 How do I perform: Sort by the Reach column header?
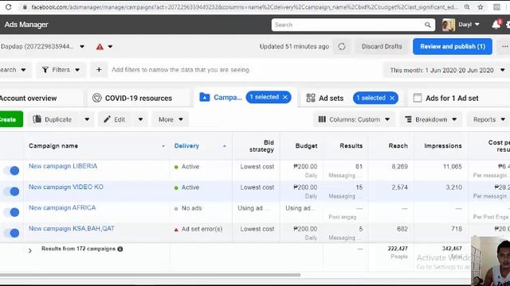398,146
